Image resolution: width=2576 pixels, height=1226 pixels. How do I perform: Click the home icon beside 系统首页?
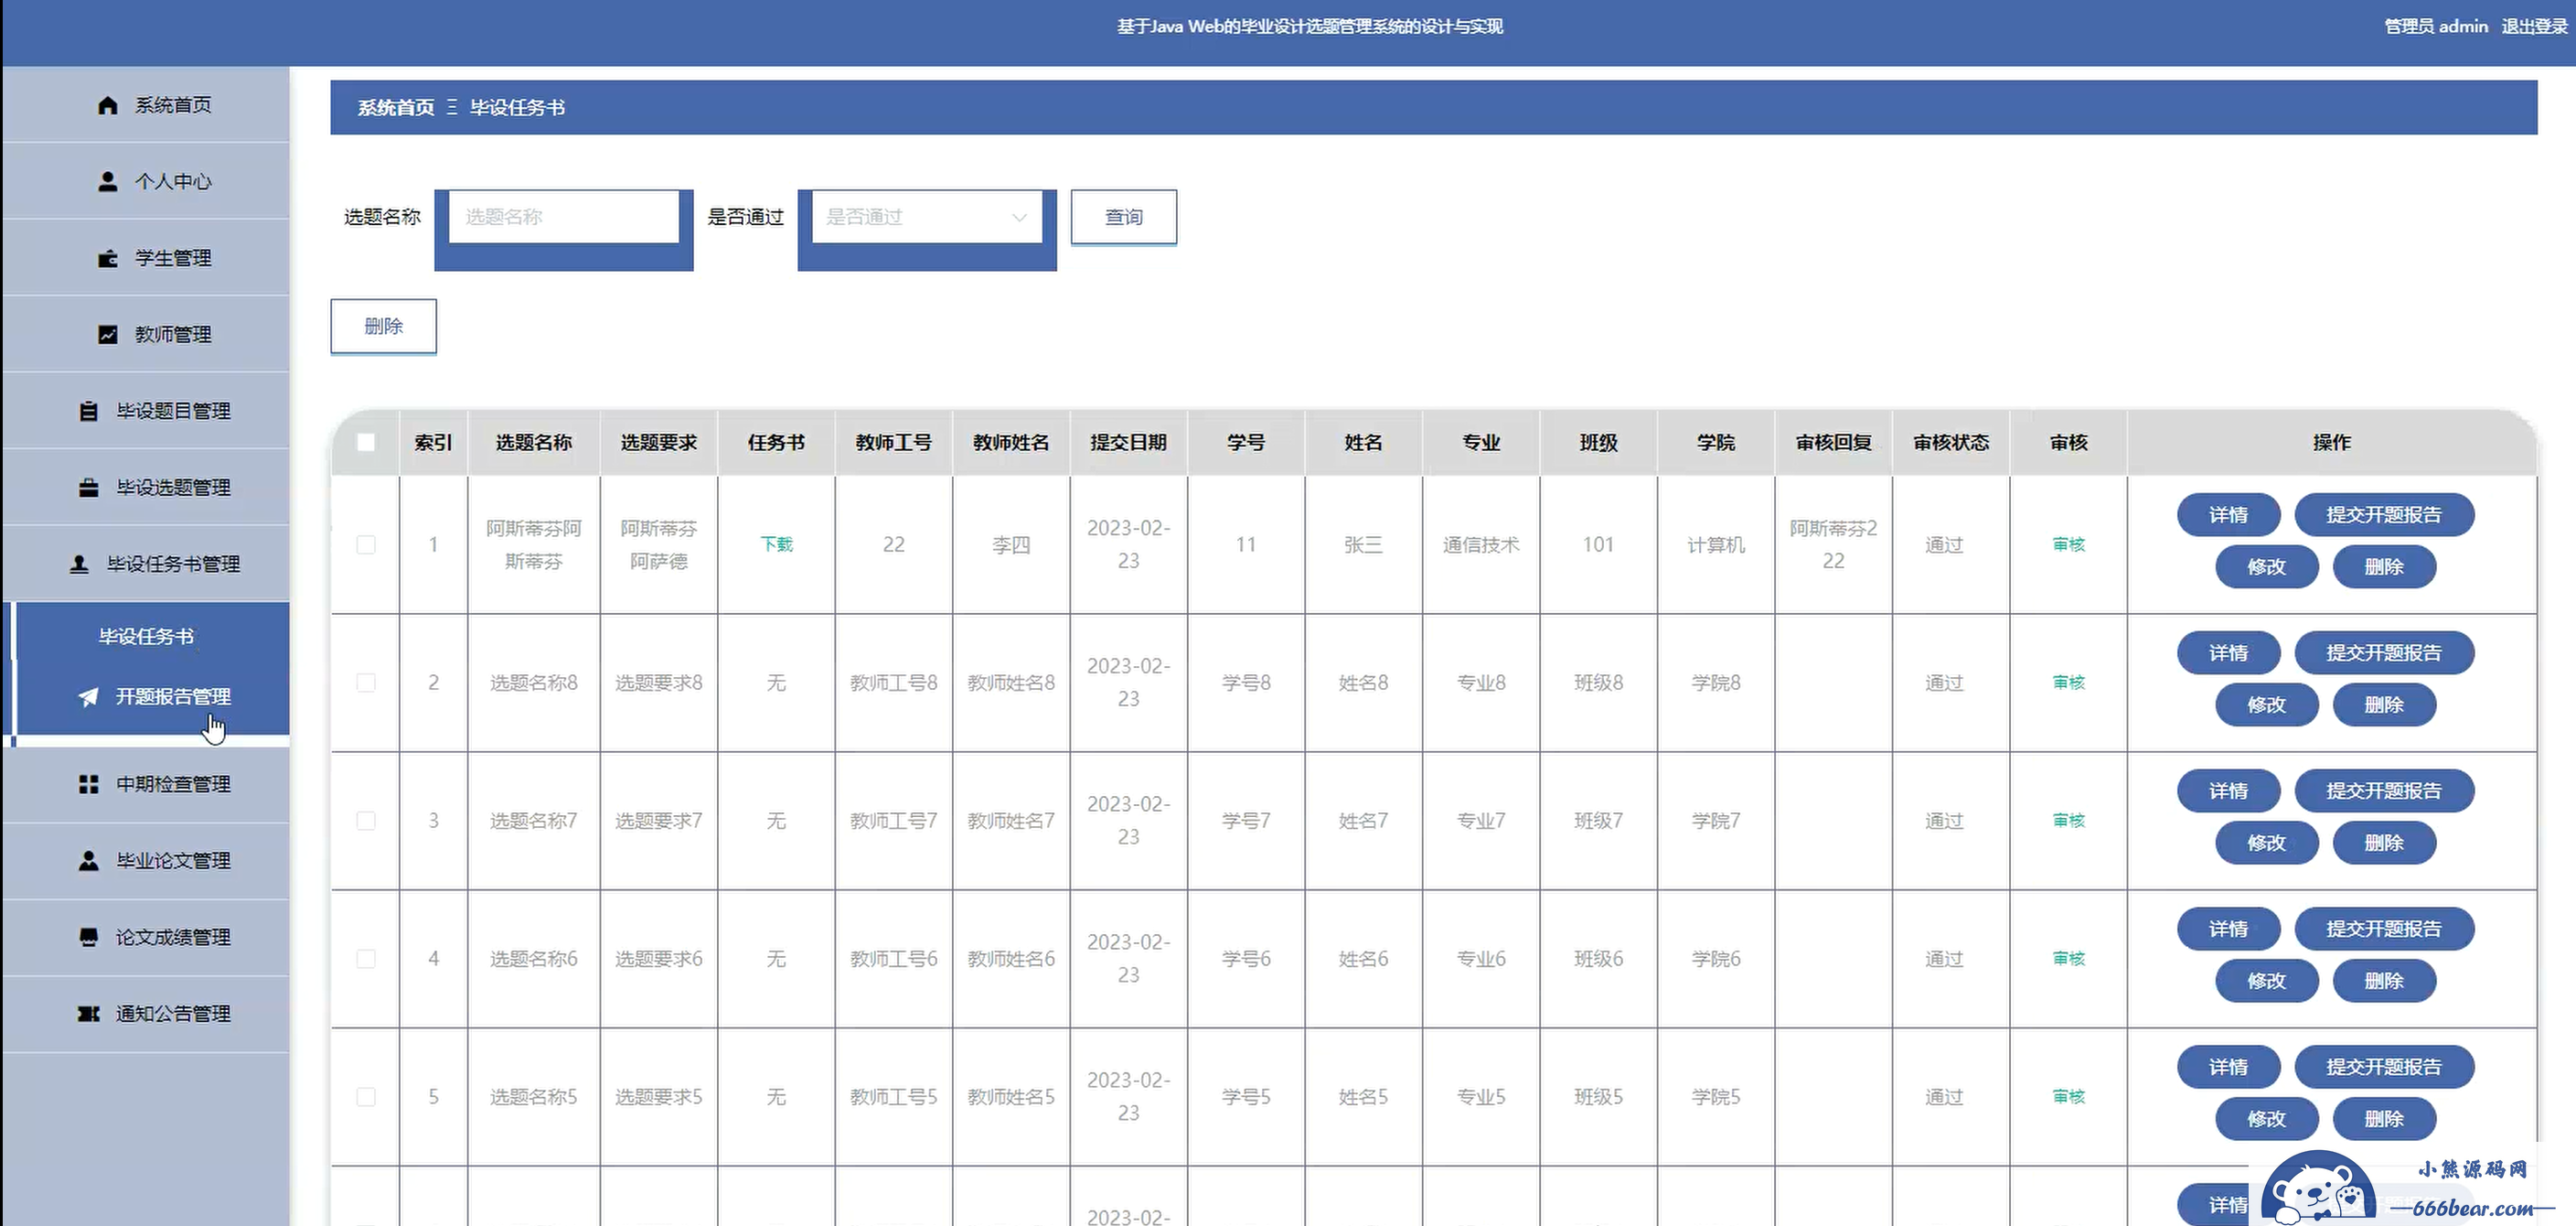tap(108, 105)
